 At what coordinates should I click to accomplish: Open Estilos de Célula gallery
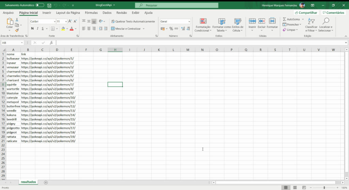pyautogui.click(x=238, y=25)
